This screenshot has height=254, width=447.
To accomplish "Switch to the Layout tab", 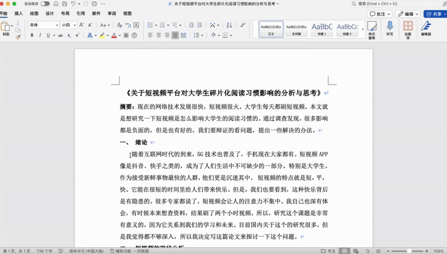I will click(65, 13).
